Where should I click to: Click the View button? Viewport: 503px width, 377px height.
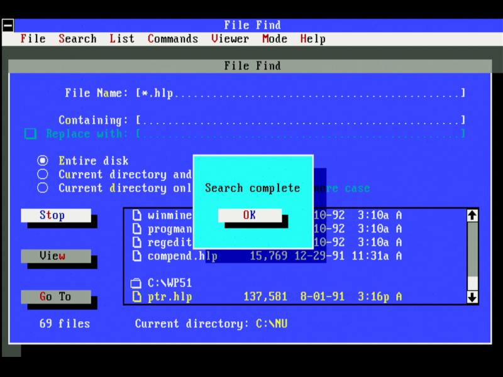tap(56, 256)
